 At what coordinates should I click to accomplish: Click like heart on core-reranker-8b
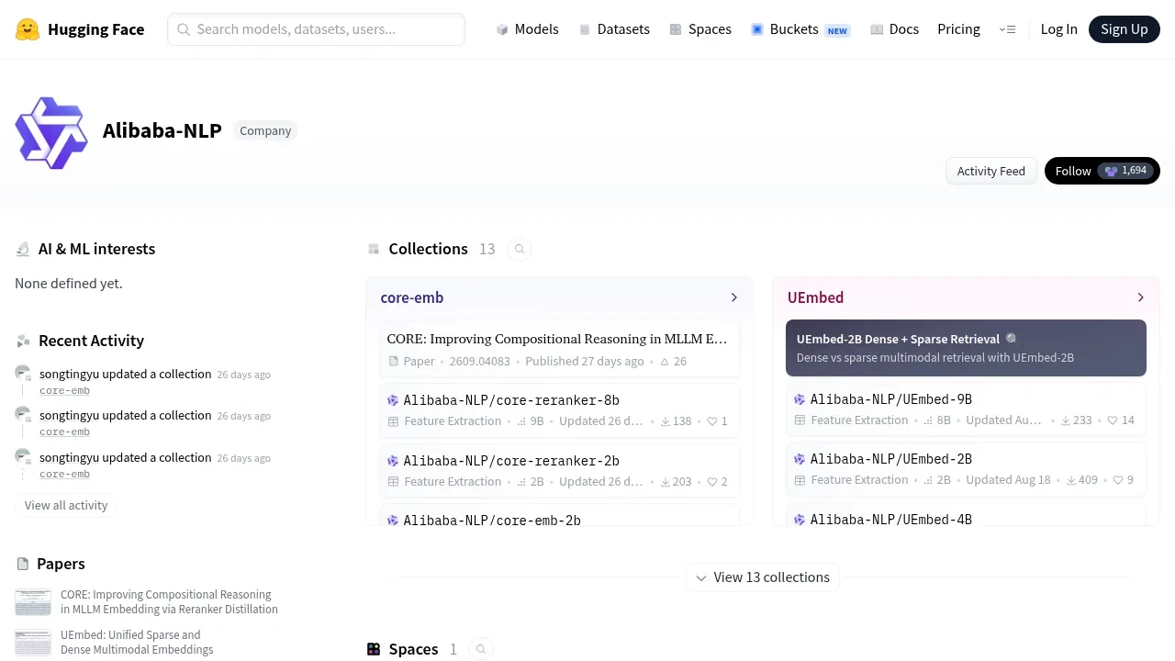click(711, 421)
